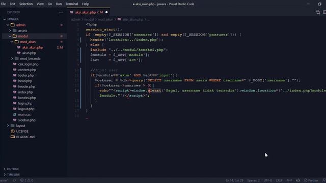The height and width of the screenshot is (183, 326).
Task: Select the PHP language mode
Action: pos(289,180)
